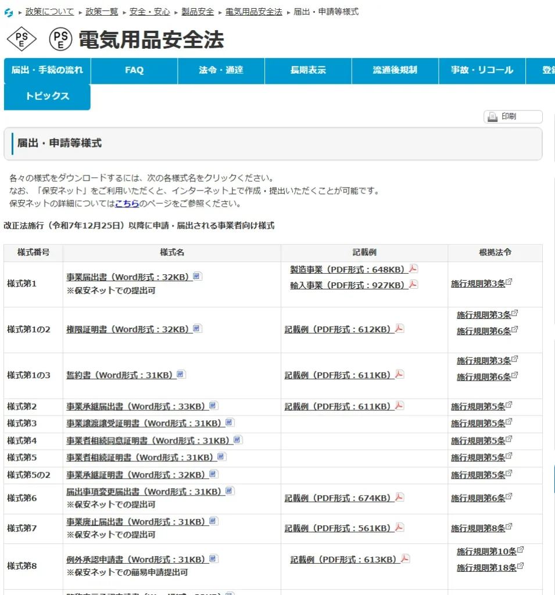The width and height of the screenshot is (555, 595).
Task: Click the round PSE logo in header
Action: (x=61, y=39)
